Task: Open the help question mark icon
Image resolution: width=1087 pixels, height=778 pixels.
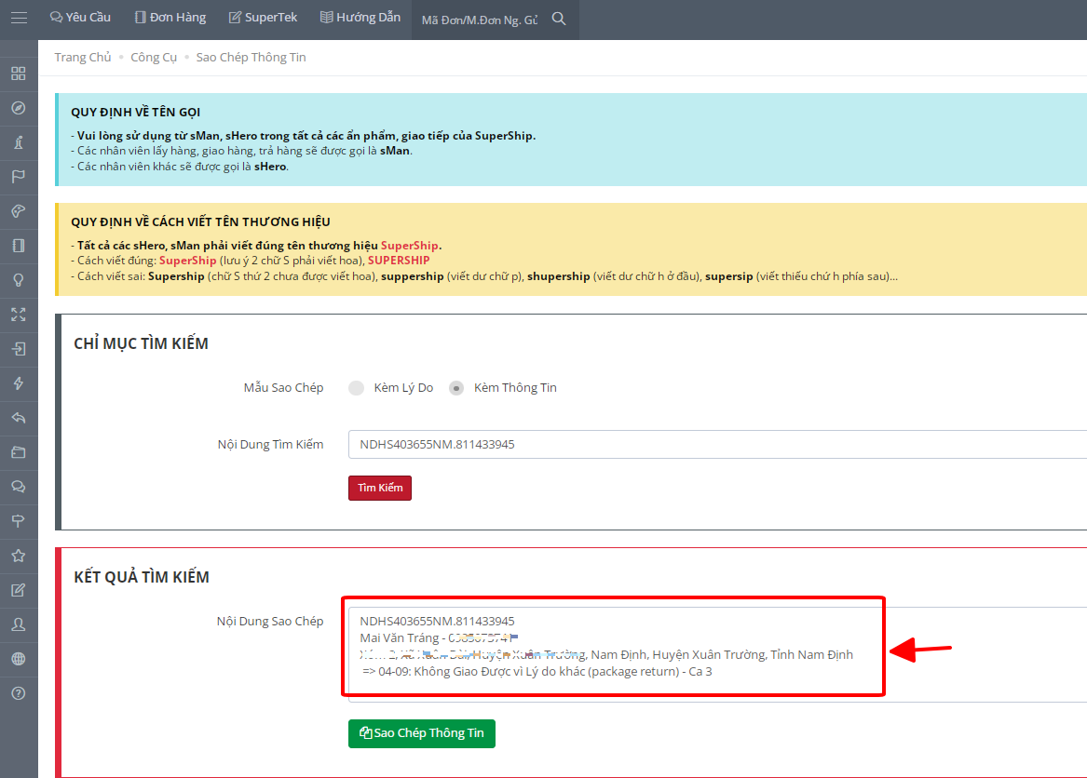Action: 19,693
